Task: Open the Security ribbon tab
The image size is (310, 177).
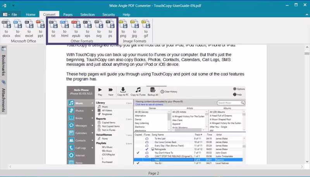Action: click(108, 14)
